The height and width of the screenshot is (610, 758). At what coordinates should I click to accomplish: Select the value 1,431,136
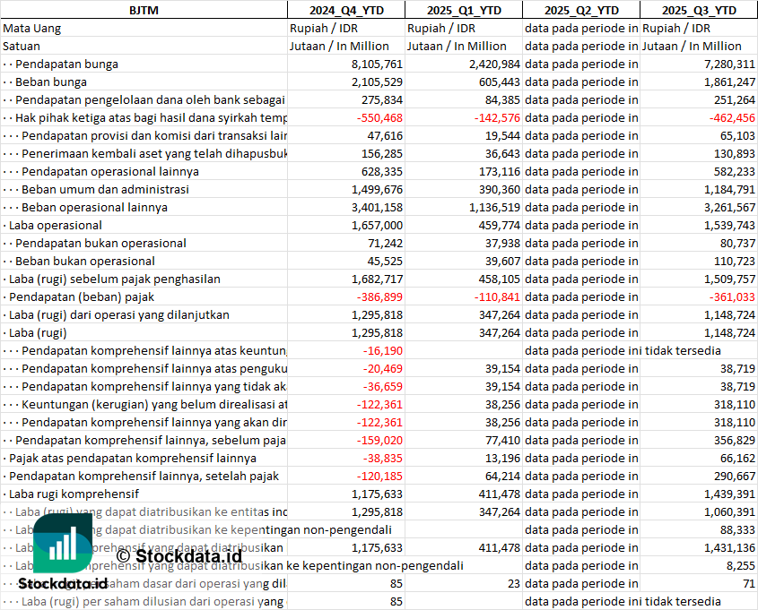pyautogui.click(x=729, y=547)
